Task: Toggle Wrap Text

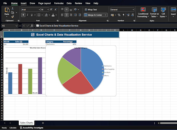Action: tap(91, 10)
